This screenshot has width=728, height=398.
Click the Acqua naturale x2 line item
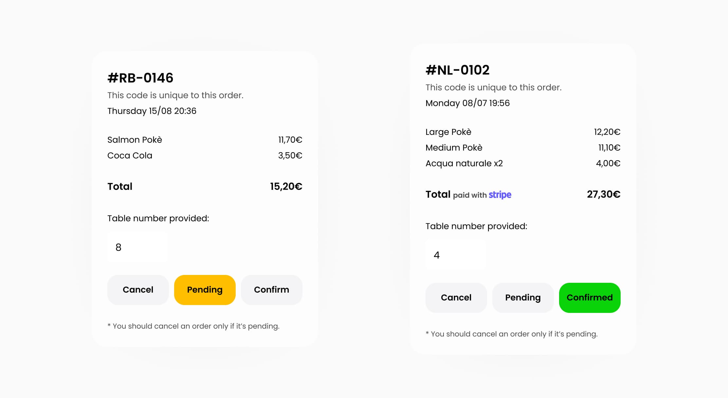click(523, 163)
